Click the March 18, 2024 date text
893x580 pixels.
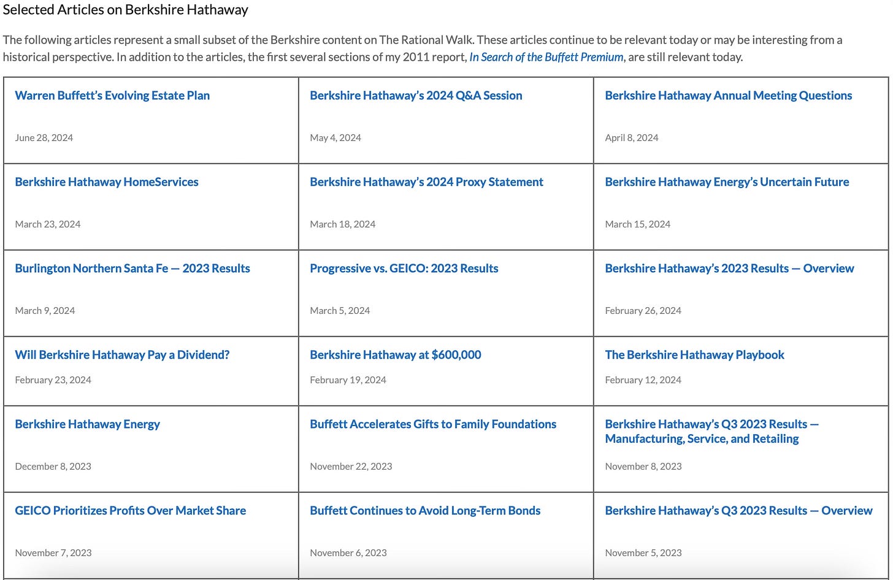(x=343, y=224)
